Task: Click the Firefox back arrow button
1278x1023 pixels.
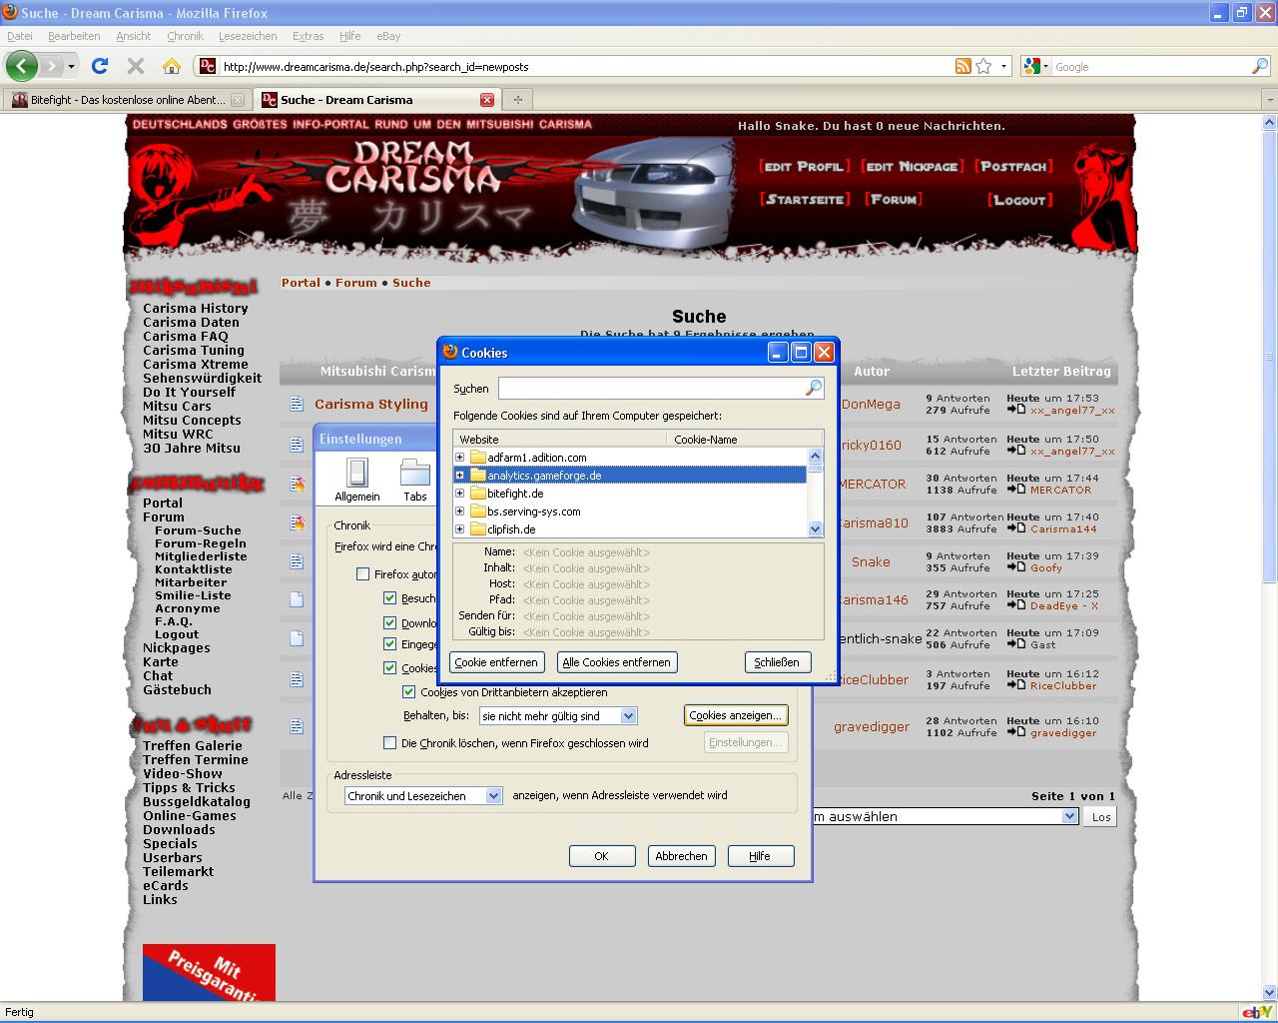Action: 21,66
